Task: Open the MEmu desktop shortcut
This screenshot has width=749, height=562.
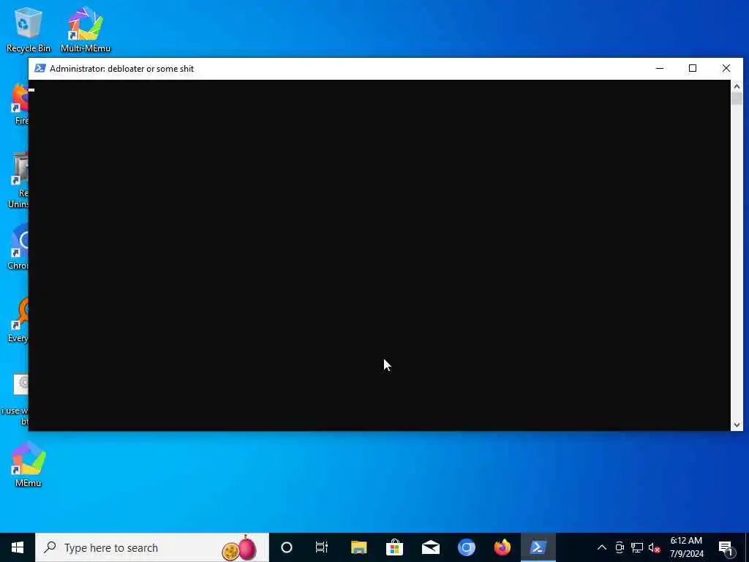Action: point(29,464)
